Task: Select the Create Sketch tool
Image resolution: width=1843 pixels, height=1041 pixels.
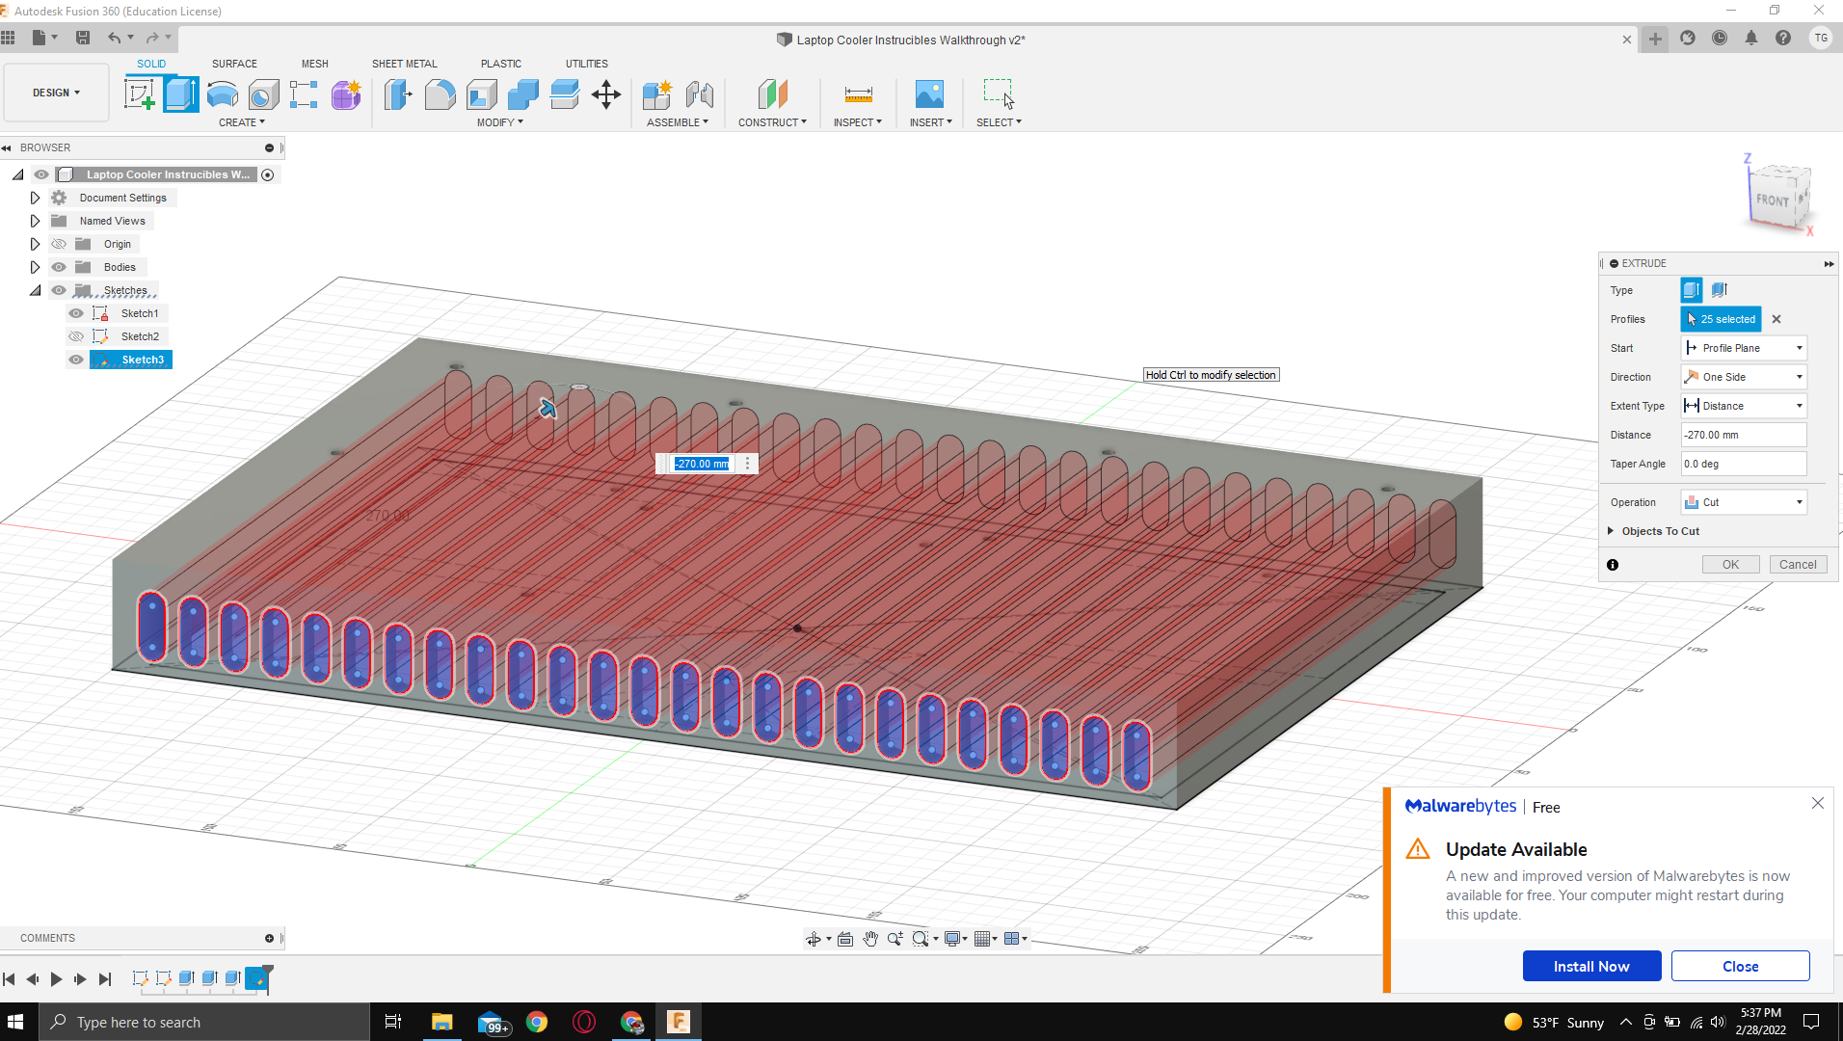Action: (140, 94)
